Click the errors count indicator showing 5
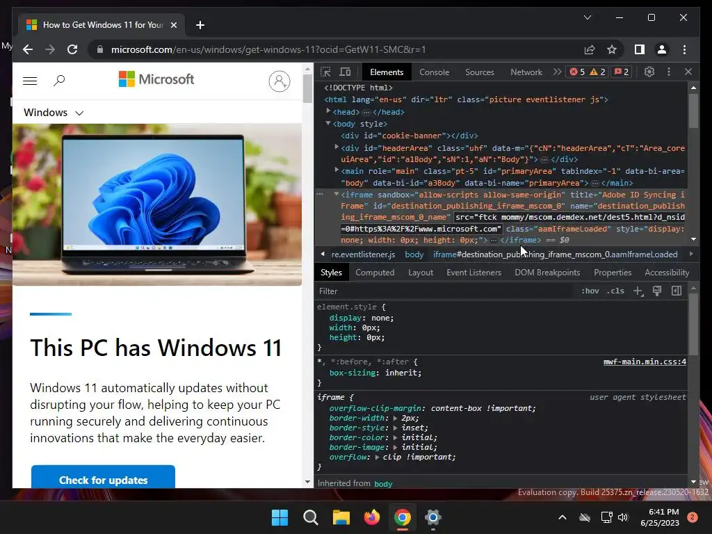The height and width of the screenshot is (534, 712). pyautogui.click(x=577, y=72)
